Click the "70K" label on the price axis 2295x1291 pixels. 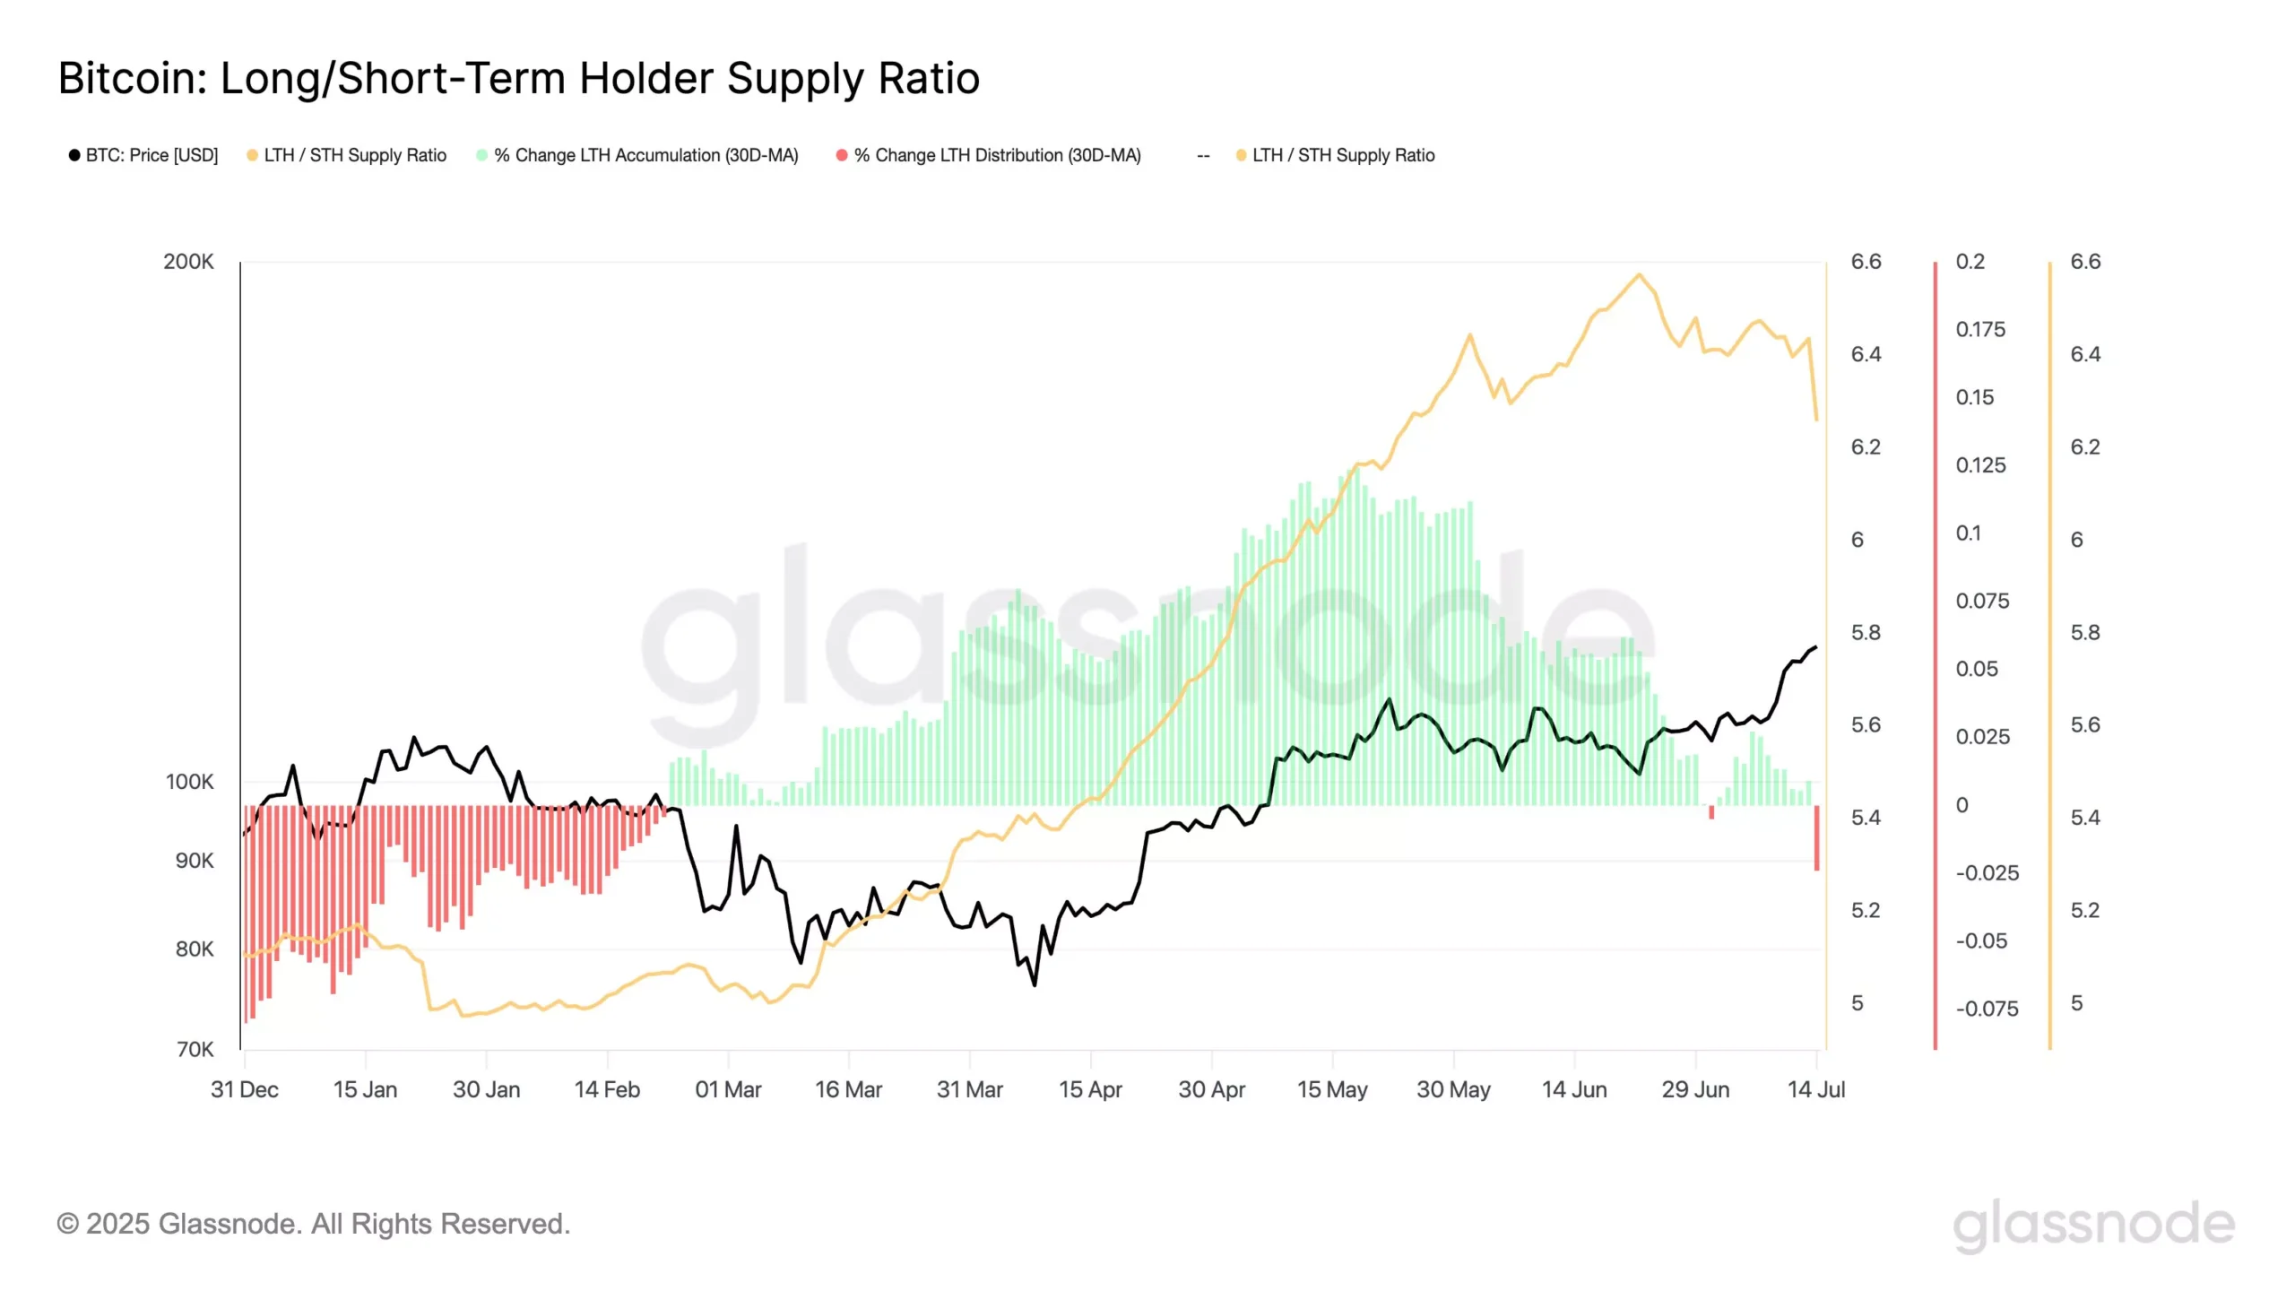pyautogui.click(x=195, y=1049)
